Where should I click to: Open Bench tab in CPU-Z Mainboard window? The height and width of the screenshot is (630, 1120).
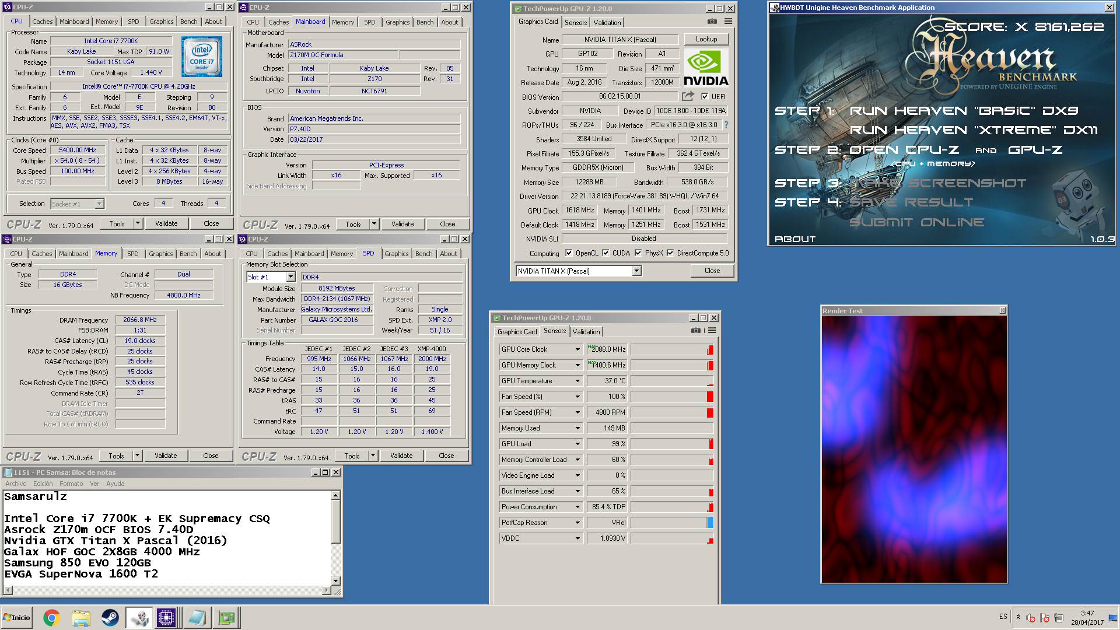425,22
